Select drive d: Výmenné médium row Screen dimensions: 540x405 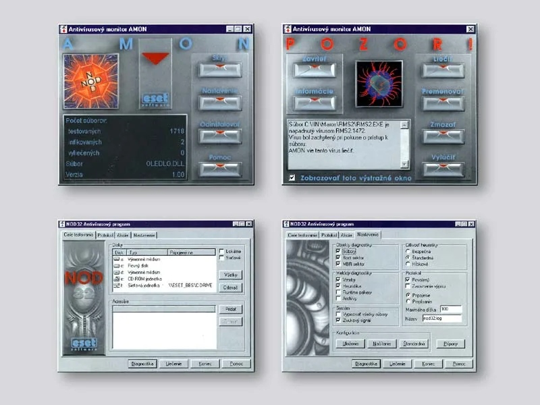164,272
